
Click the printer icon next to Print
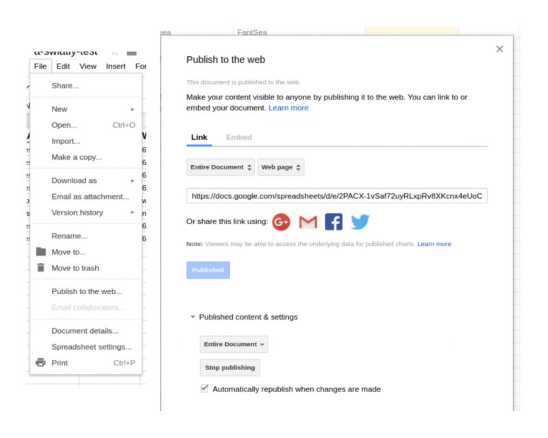39,363
